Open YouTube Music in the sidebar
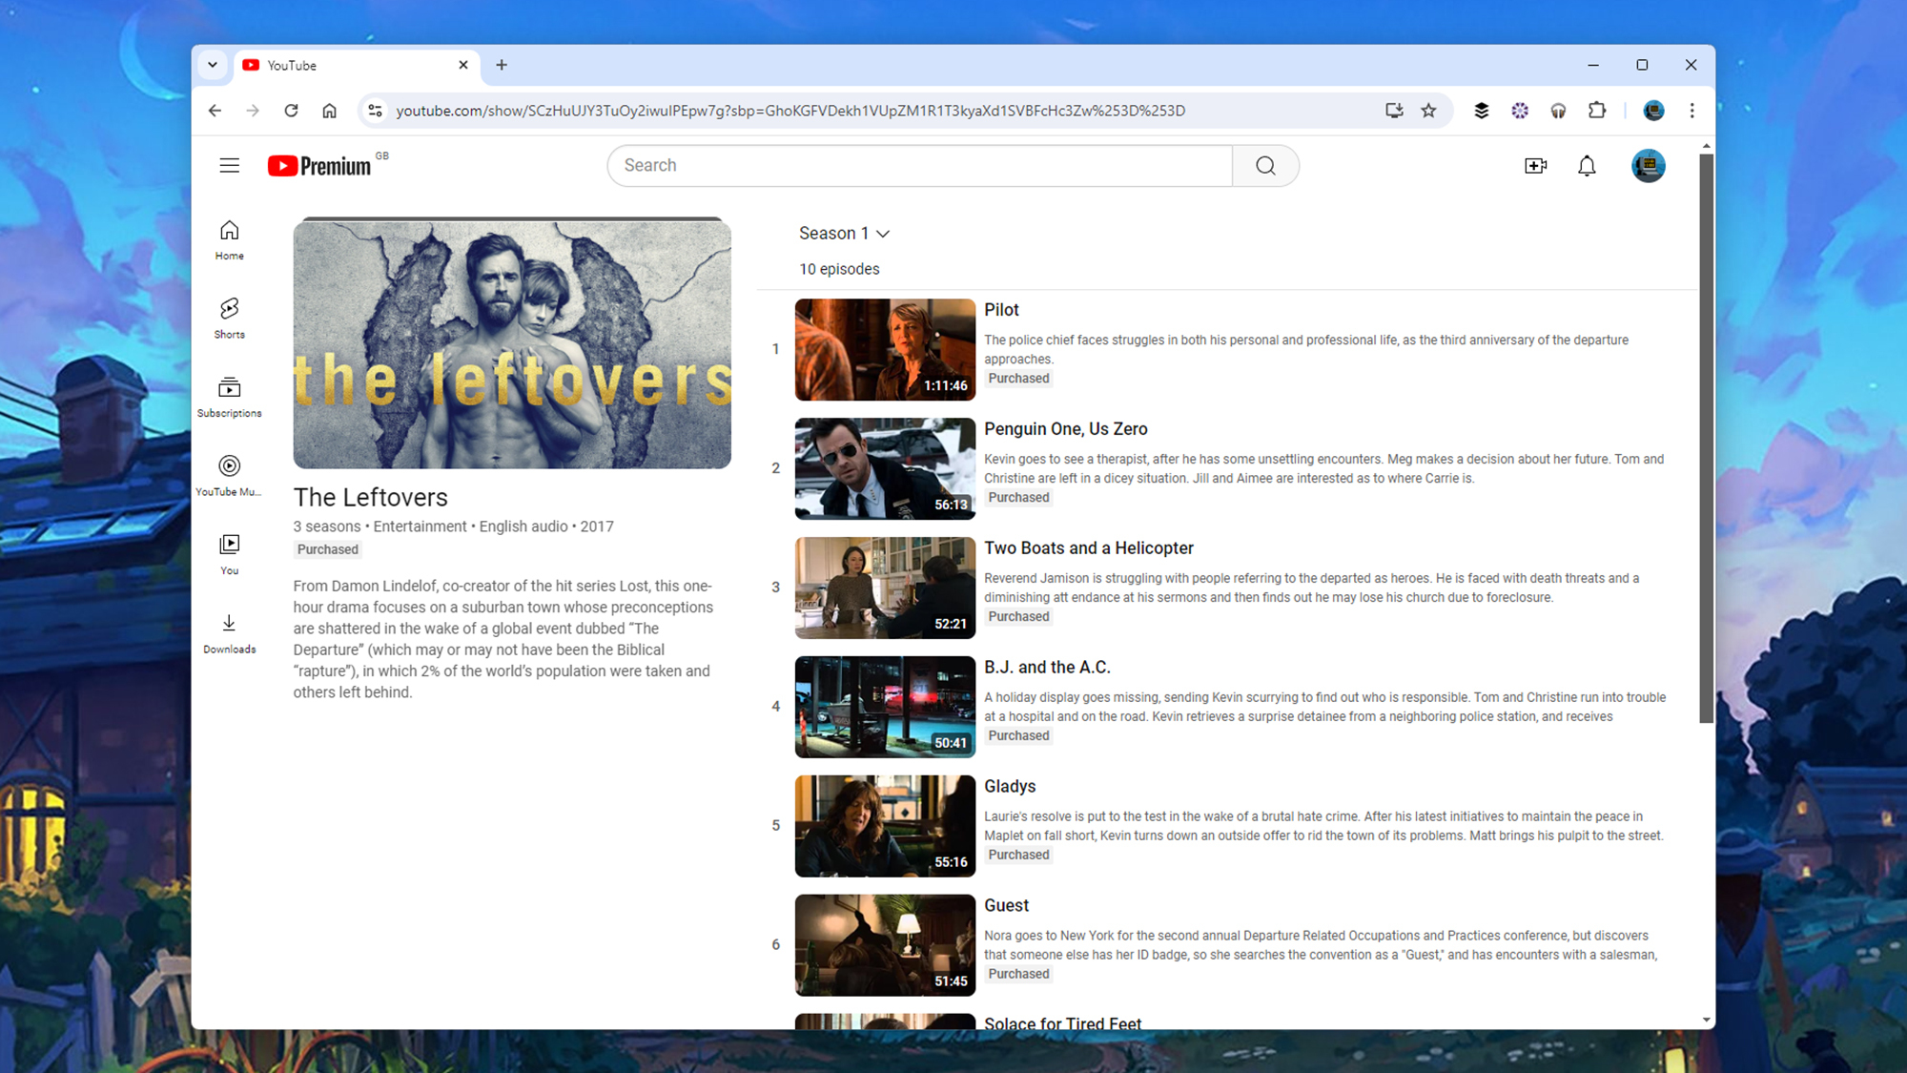1907x1073 pixels. tap(229, 476)
